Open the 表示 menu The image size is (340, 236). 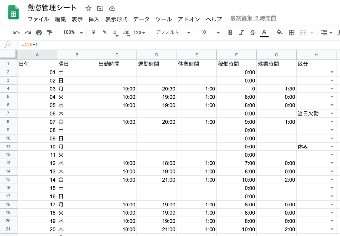77,19
